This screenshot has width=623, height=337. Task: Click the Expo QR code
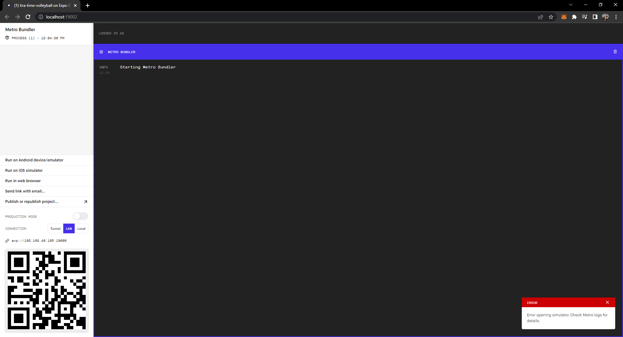[47, 290]
